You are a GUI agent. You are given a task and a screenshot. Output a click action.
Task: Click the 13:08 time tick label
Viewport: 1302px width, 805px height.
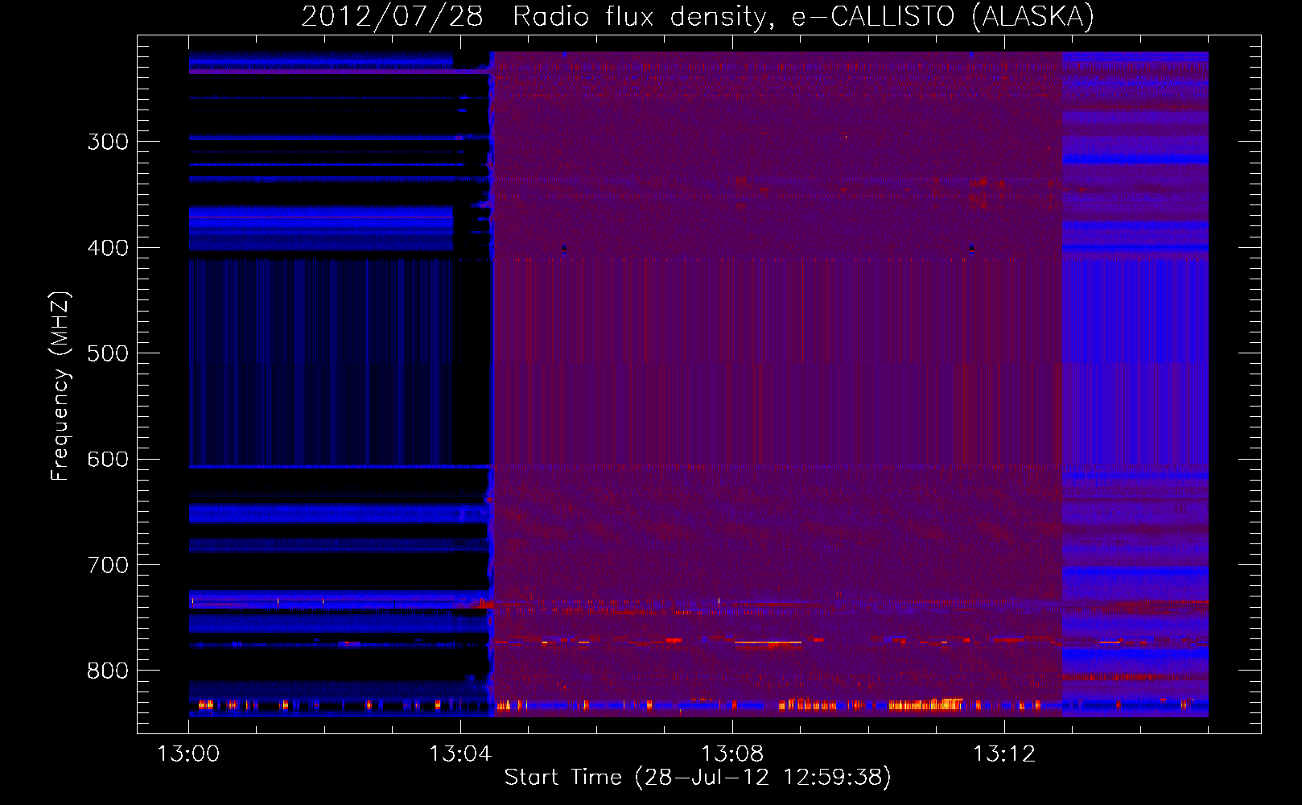pyautogui.click(x=732, y=754)
